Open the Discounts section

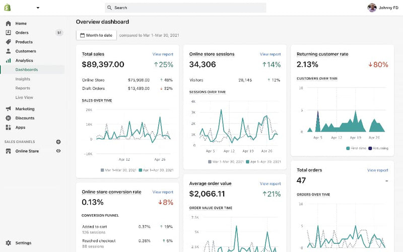pos(25,118)
